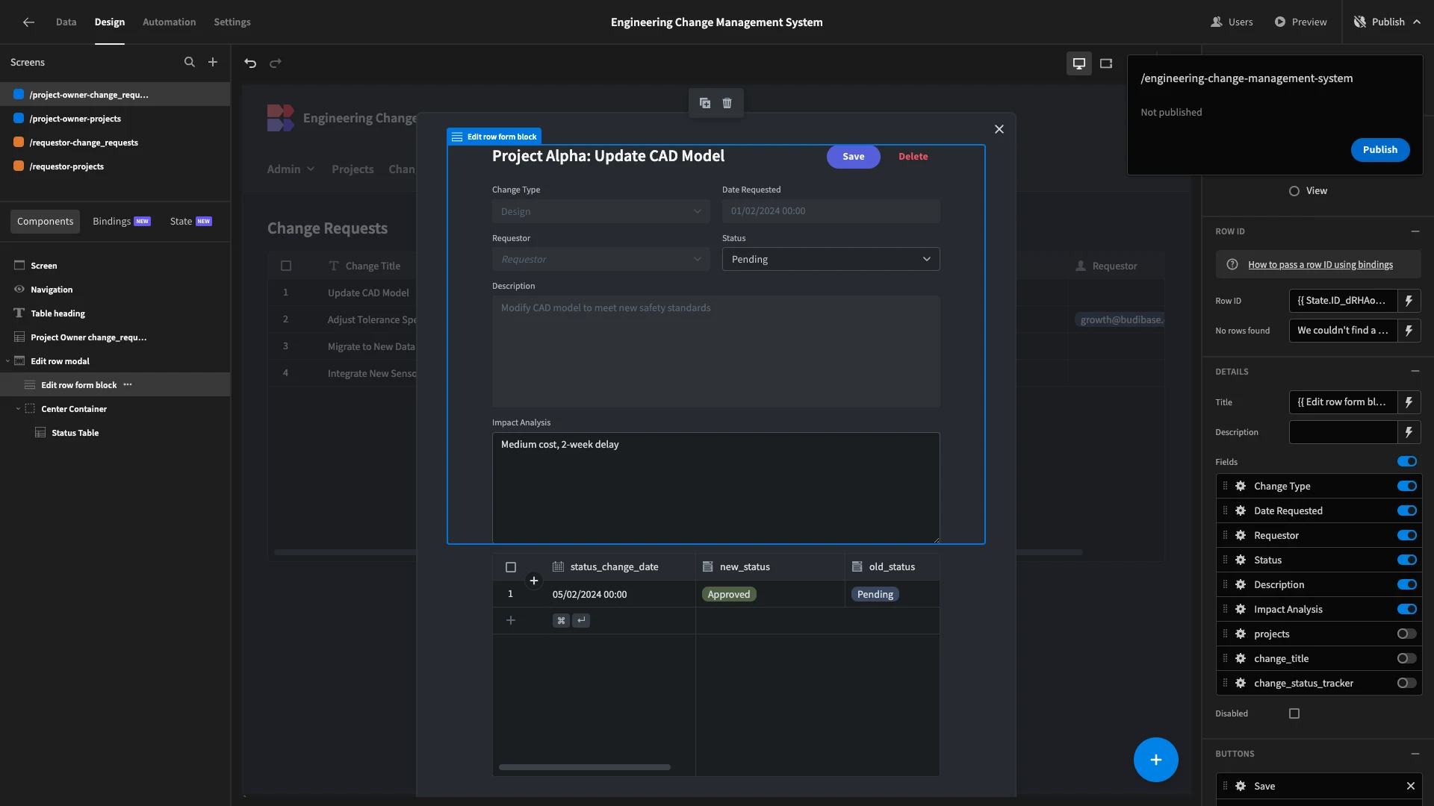1434x806 pixels.
Task: Enable the change_status_tracker field toggle
Action: click(x=1407, y=683)
